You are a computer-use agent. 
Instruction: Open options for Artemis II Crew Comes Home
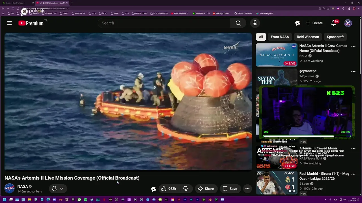point(353,46)
